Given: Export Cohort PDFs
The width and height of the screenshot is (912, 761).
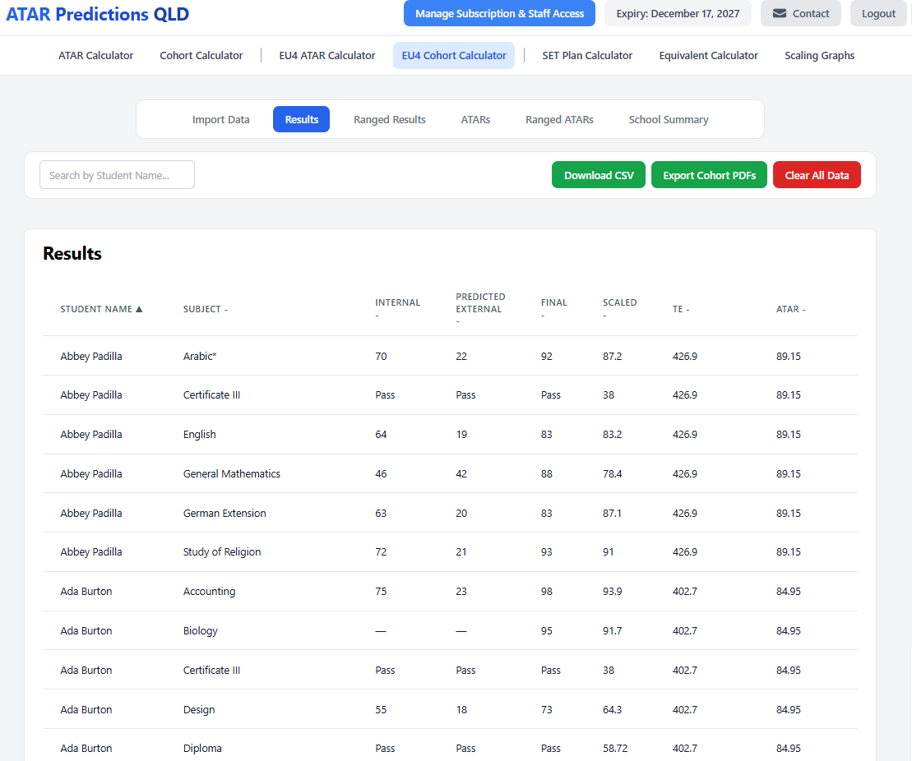Looking at the screenshot, I should (709, 175).
